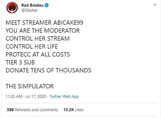Click the CONTROL HER STREAM line
Image resolution: width=161 pixels, height=118 pixels.
click(x=38, y=38)
